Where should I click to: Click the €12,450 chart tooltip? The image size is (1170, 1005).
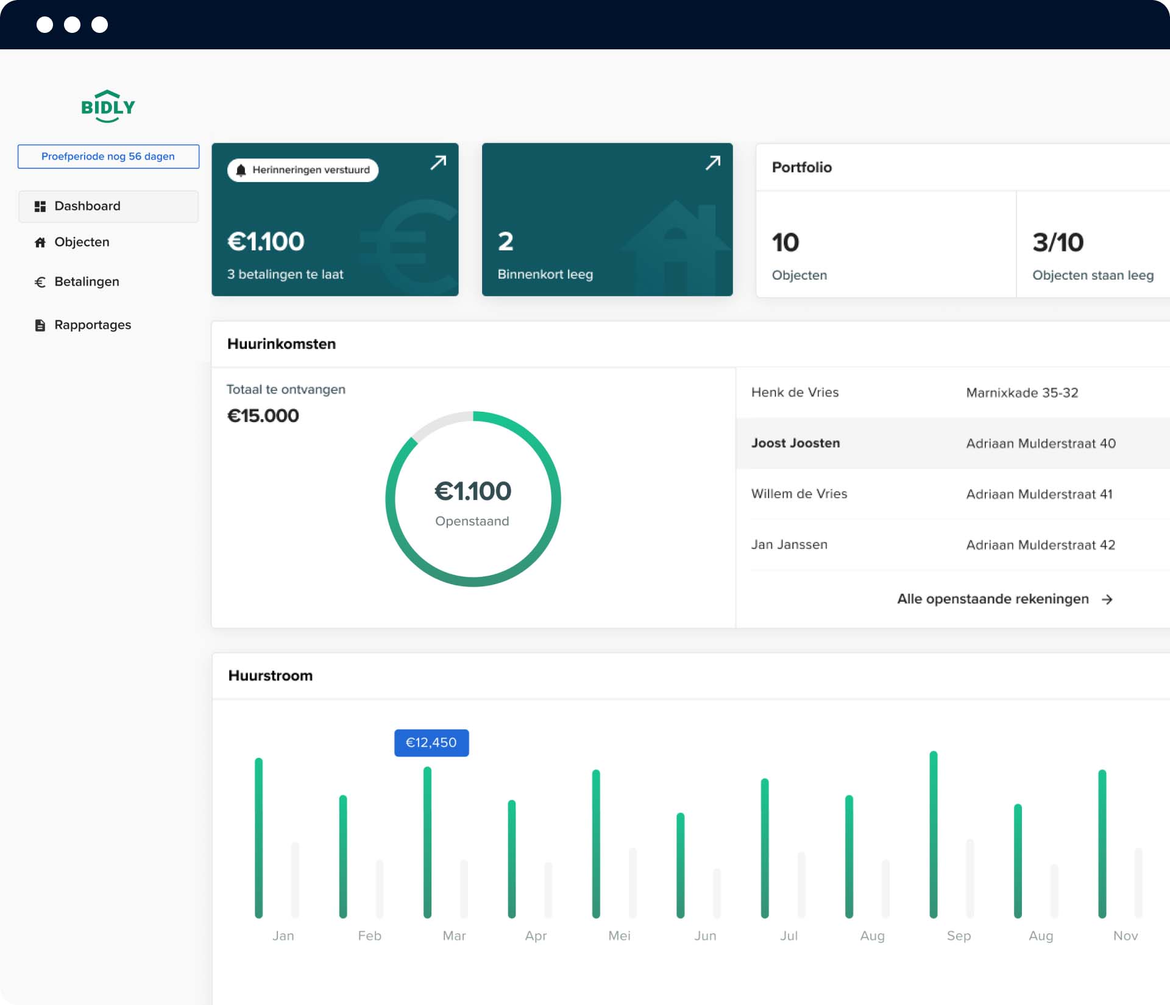tap(431, 743)
